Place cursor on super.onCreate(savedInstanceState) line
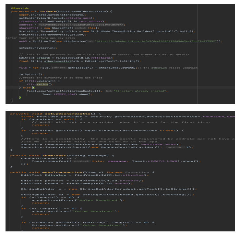The image size is (240, 234). [x=53, y=15]
